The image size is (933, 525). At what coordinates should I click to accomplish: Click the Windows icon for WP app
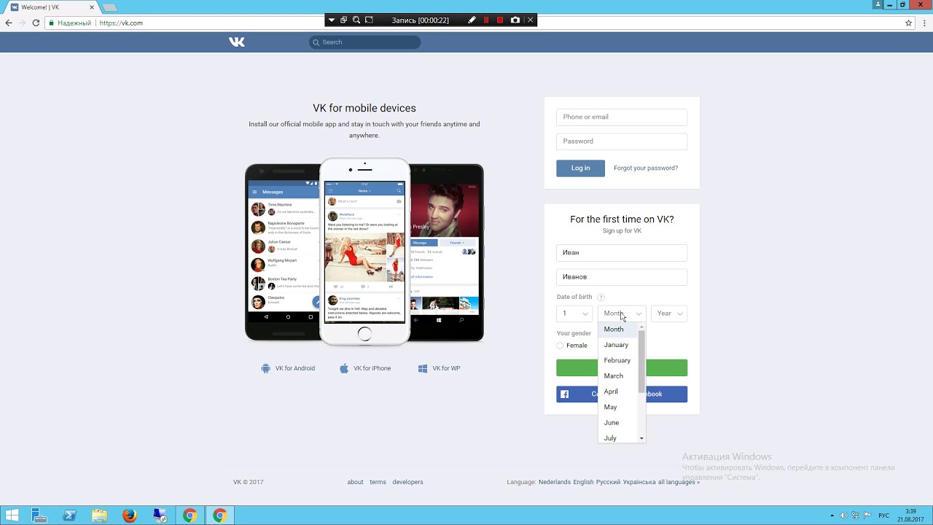(423, 368)
